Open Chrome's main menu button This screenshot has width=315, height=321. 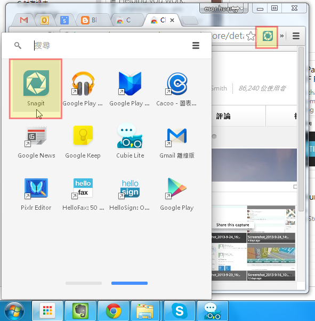(296, 36)
